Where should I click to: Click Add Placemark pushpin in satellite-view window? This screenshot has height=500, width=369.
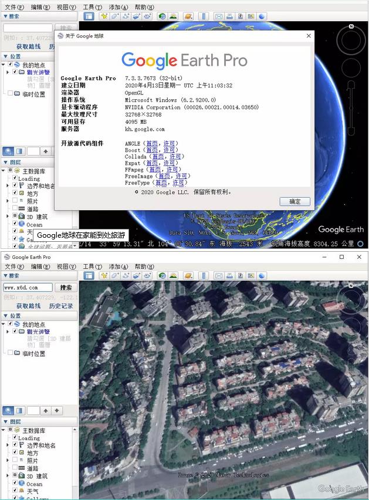[x=104, y=275]
